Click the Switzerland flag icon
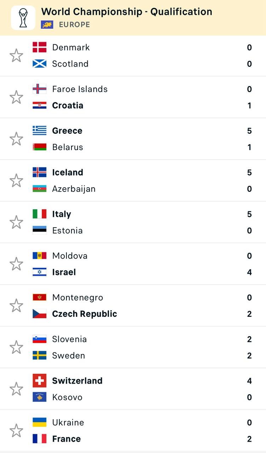Viewport: 266px width, 453px height. pyautogui.click(x=40, y=381)
